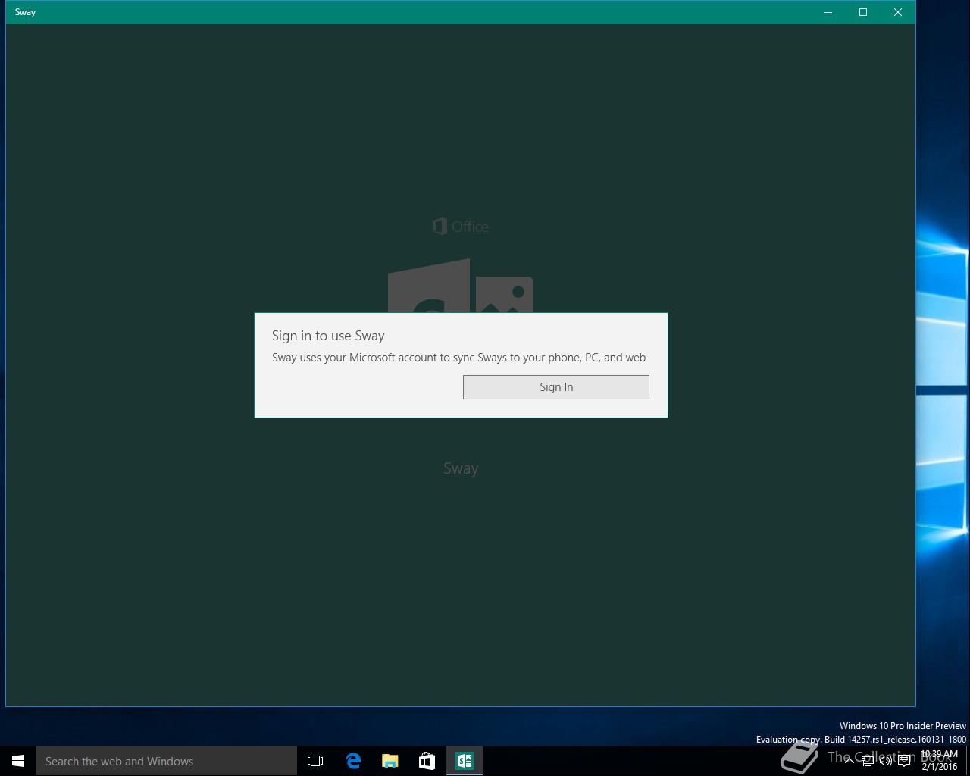Minimize the Sway window
Screen dimensions: 970x776
(828, 12)
